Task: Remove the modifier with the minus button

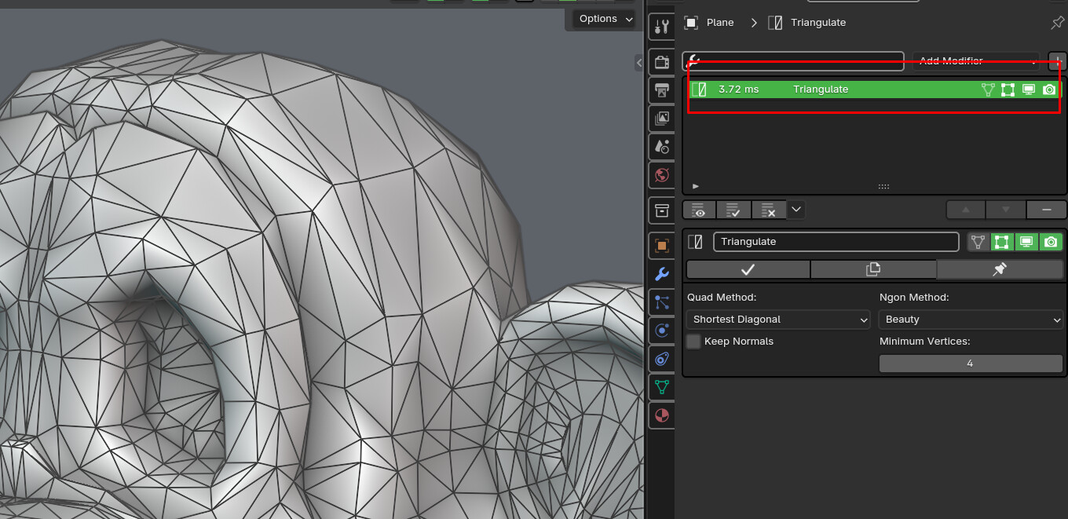Action: click(1046, 210)
